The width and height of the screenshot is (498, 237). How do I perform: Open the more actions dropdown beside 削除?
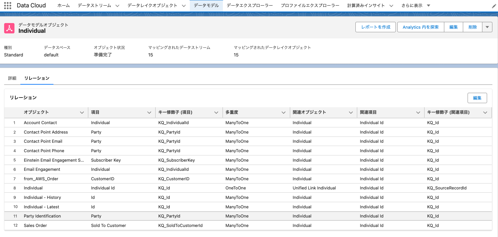[x=487, y=27]
